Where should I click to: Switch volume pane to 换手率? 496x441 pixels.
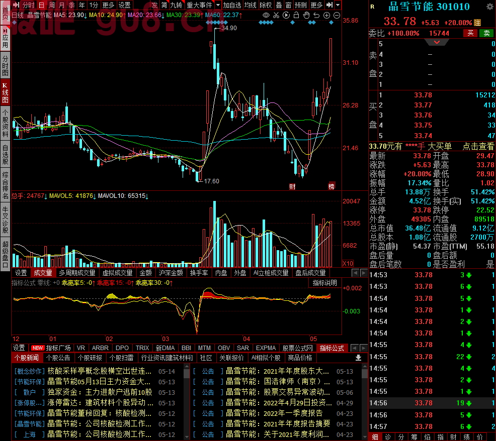click(199, 273)
